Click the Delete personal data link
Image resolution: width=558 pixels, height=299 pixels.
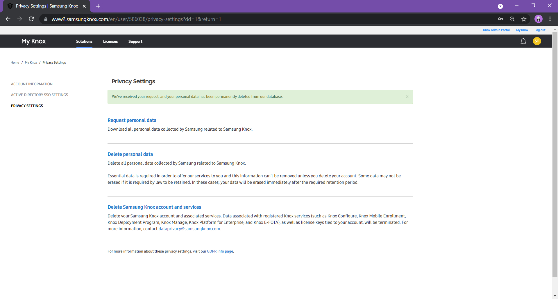[130, 154]
